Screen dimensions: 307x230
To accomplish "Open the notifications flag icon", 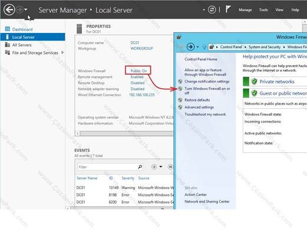I will pos(227,9).
